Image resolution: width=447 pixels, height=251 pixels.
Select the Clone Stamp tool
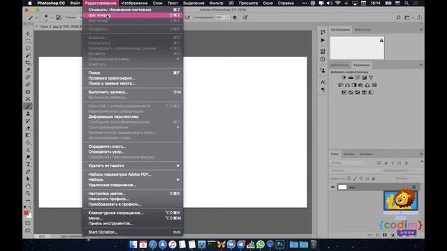coord(28,114)
